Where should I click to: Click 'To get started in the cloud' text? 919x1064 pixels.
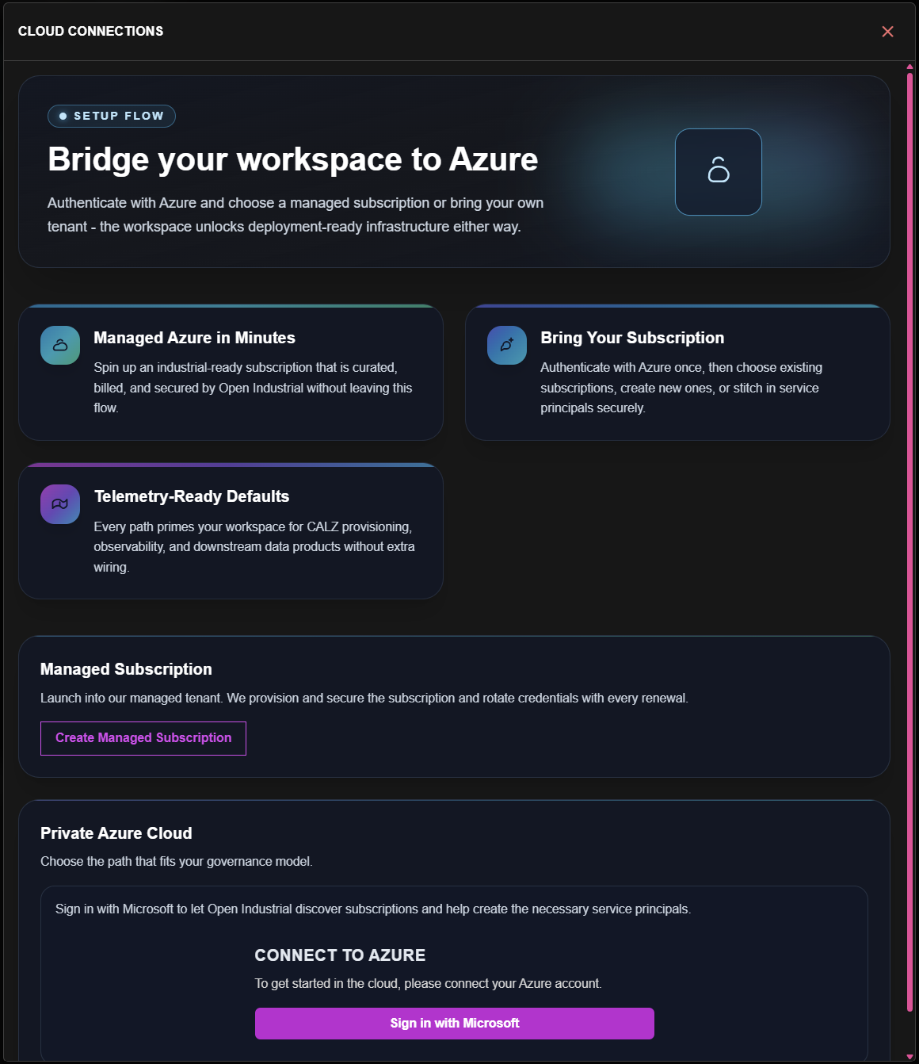coord(428,984)
